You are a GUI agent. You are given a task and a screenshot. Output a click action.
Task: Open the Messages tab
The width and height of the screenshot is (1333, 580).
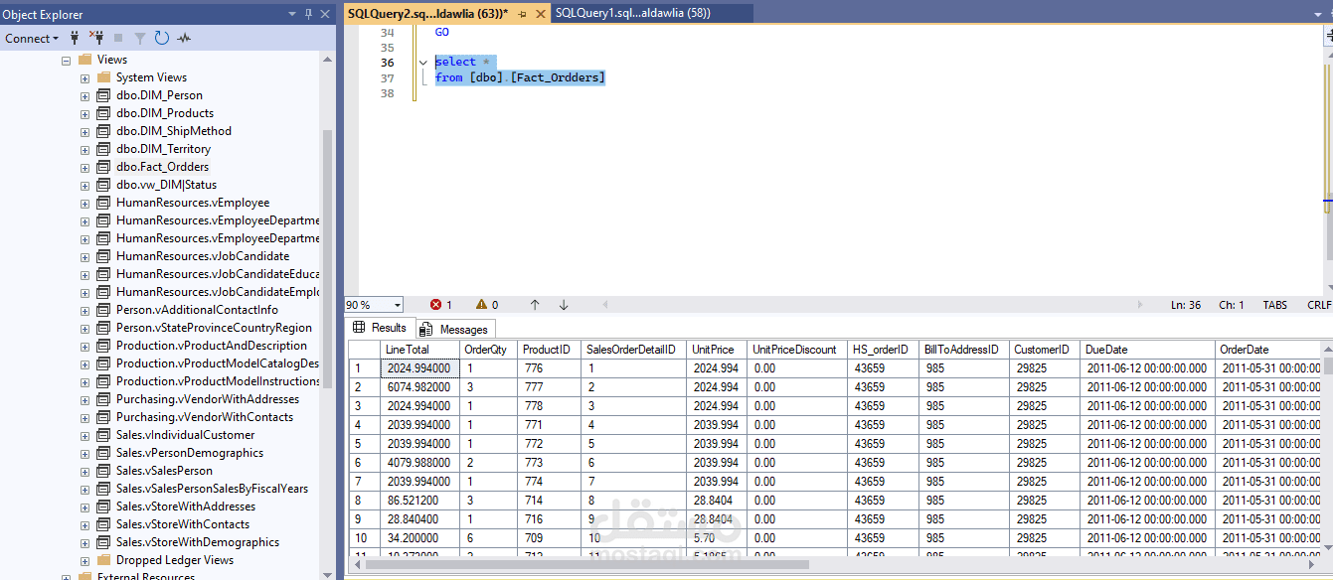[x=454, y=329]
